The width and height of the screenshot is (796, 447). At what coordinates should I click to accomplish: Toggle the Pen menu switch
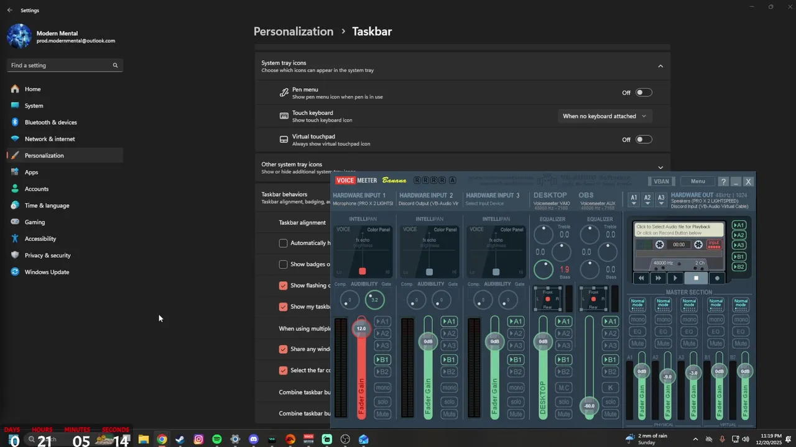[644, 93]
